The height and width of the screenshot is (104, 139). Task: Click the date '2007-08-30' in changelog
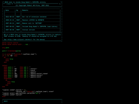pyautogui.click(x=10, y=30)
